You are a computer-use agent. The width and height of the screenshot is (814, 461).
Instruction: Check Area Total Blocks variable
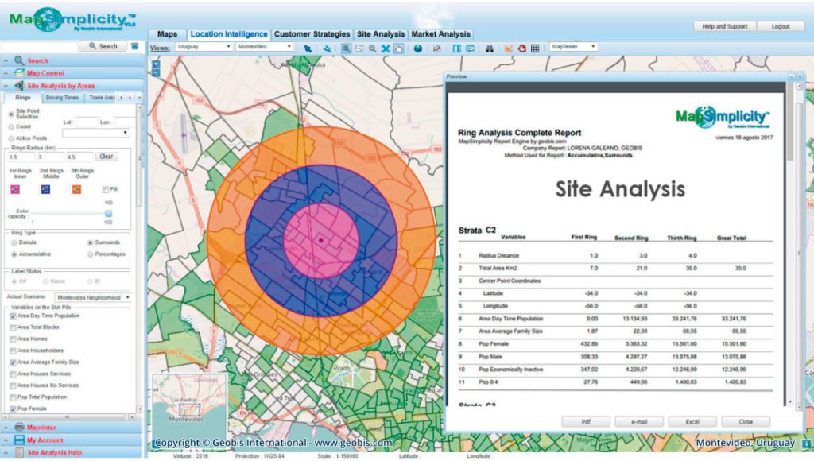click(13, 327)
